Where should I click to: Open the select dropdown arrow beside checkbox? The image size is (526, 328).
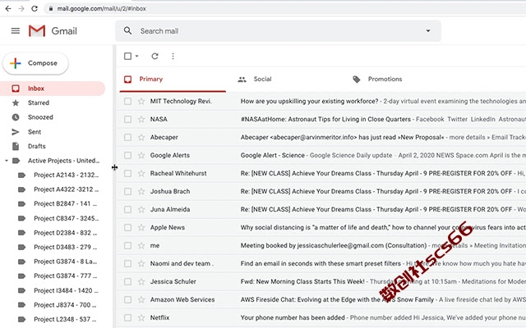(137, 57)
